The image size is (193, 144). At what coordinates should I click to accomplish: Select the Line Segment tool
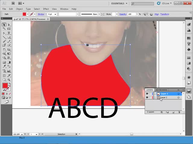pos(4,37)
